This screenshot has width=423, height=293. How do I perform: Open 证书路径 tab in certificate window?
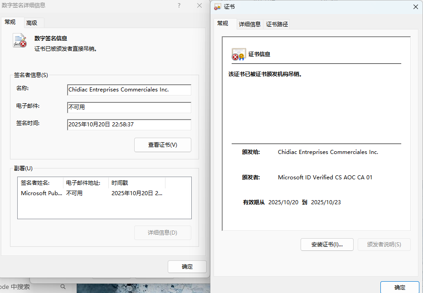[277, 24]
